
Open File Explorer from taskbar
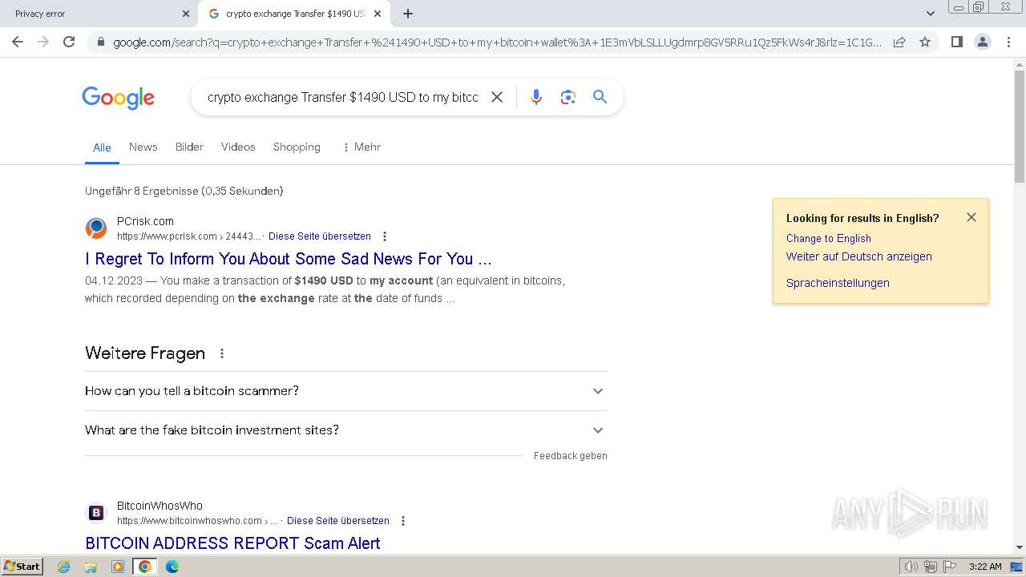(x=91, y=567)
